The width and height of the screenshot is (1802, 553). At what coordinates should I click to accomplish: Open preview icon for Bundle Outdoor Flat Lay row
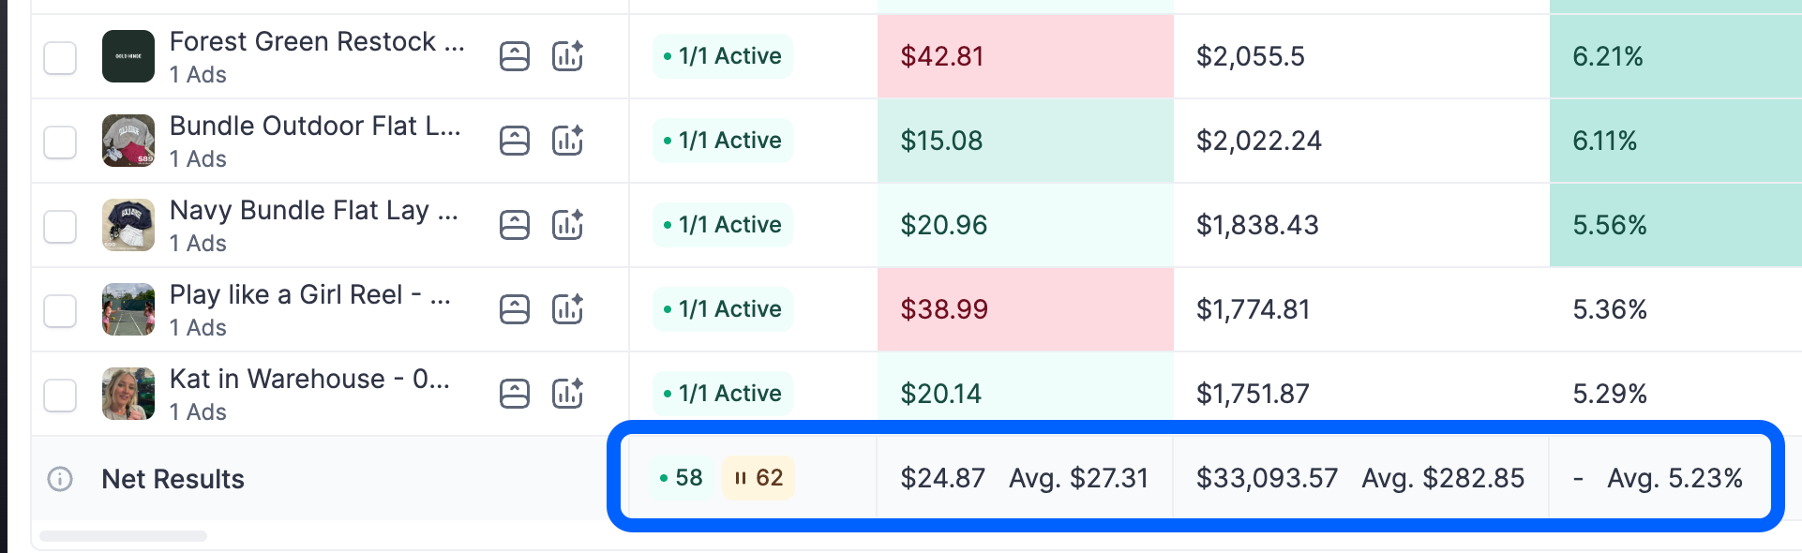click(x=515, y=141)
